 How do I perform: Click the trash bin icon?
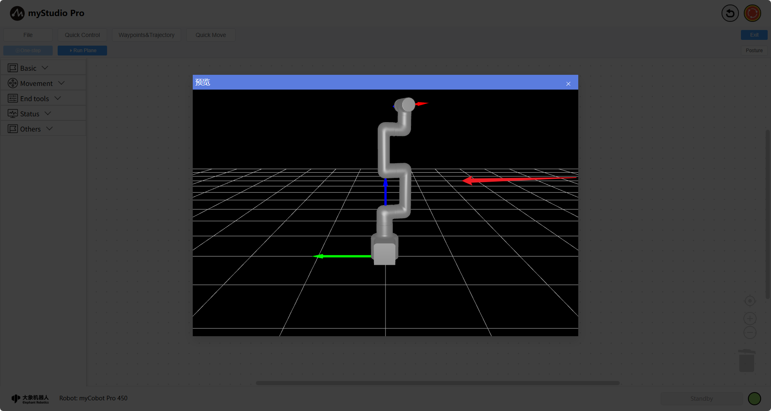pyautogui.click(x=746, y=361)
